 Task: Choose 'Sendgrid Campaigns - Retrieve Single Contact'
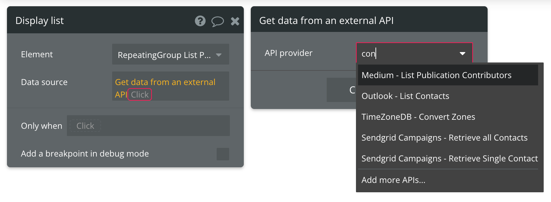click(450, 159)
